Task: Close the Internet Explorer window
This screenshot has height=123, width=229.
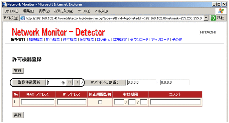Action: point(224,5)
